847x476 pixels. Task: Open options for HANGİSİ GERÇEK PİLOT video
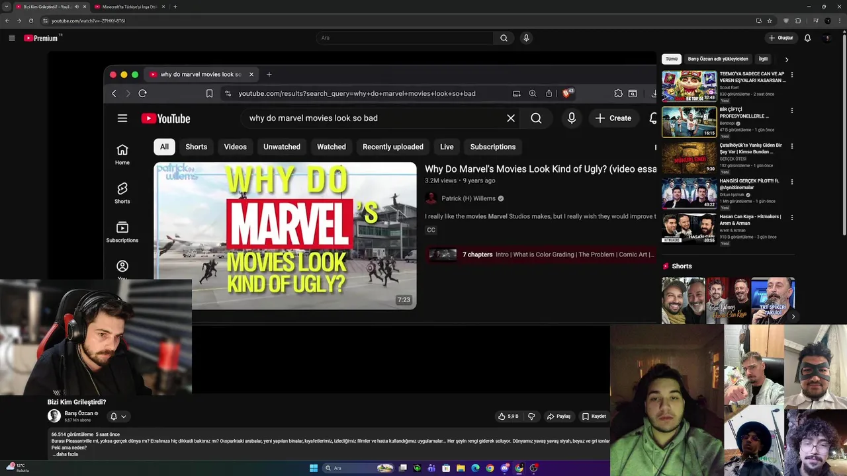pyautogui.click(x=791, y=182)
